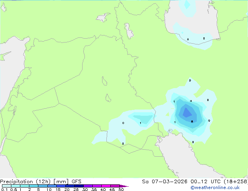Click the 45–50 mm legend swatch
The height and width of the screenshot is (191, 248).
point(115,186)
